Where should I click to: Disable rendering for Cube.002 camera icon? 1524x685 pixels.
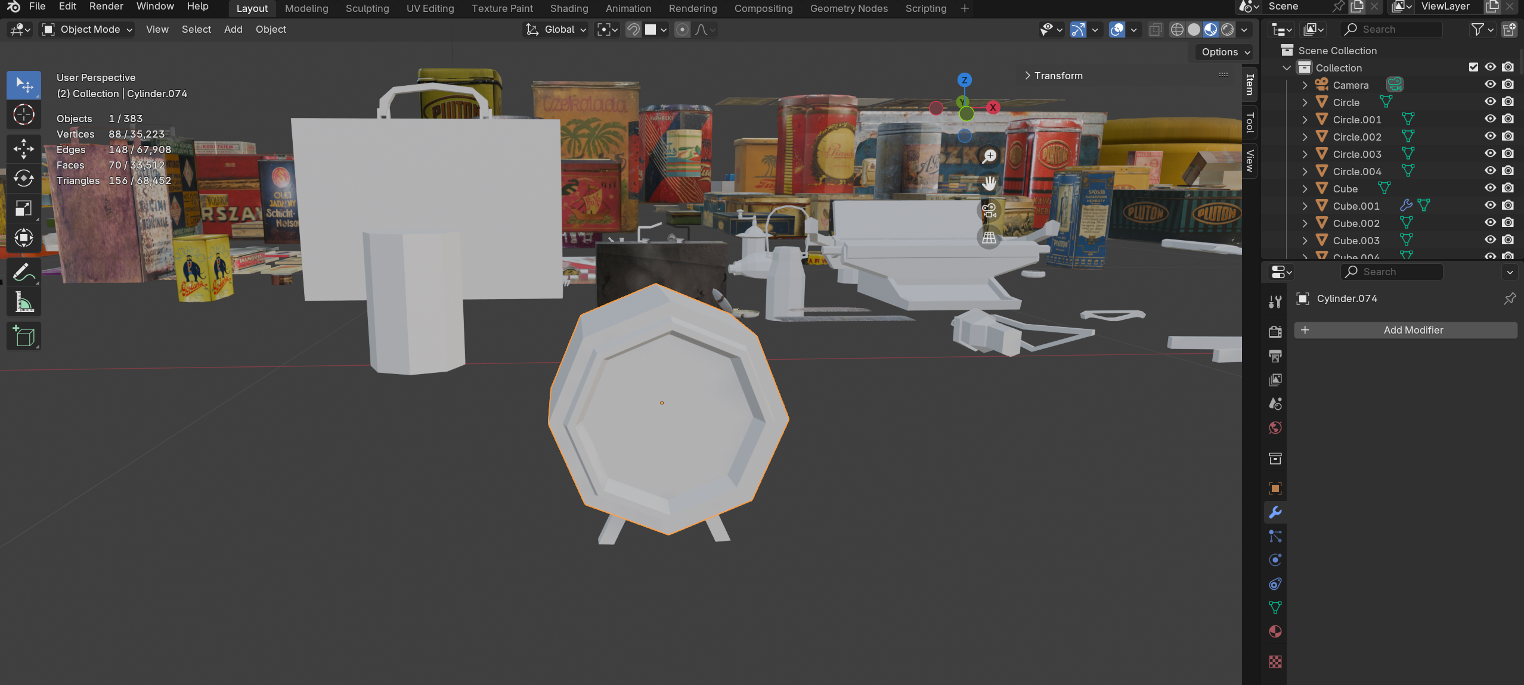tap(1508, 223)
